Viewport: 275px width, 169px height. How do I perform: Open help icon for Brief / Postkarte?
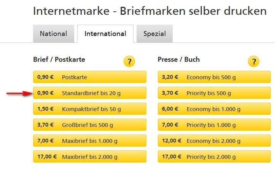[129, 61]
